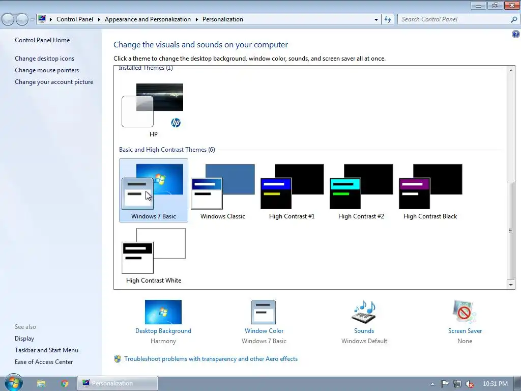Screen dimensions: 521x391
Task: Open Desktop Background settings icon
Action: (163, 312)
